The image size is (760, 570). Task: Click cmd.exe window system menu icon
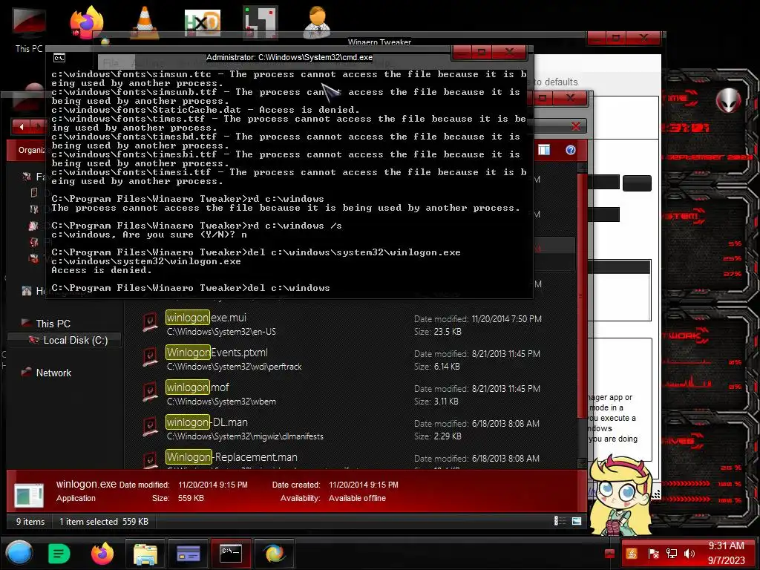59,58
